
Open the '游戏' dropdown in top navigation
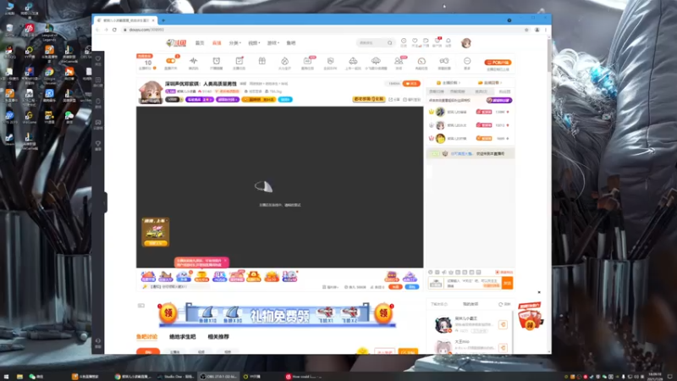pyautogui.click(x=272, y=43)
